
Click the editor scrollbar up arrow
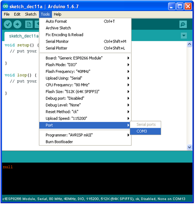point(189,44)
